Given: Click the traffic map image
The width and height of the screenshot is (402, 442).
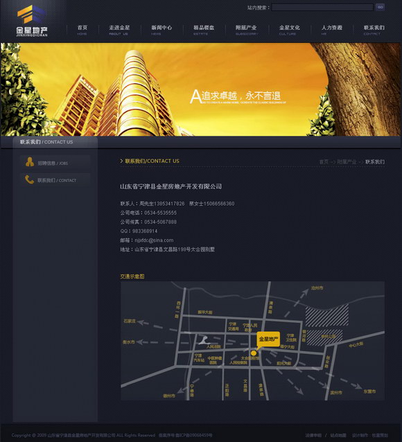Looking at the screenshot, I should click(252, 341).
